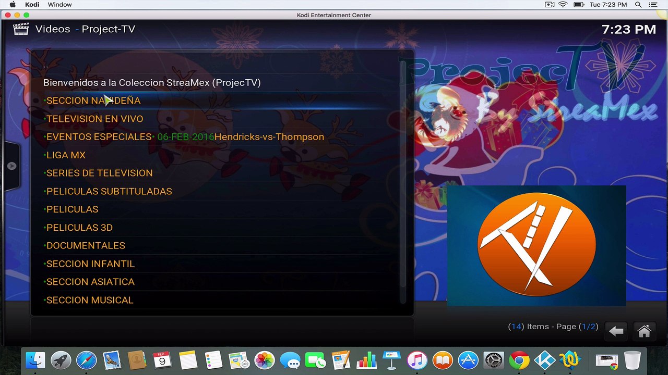Open Spotlight search magnifier icon
The width and height of the screenshot is (668, 375).
[x=638, y=5]
